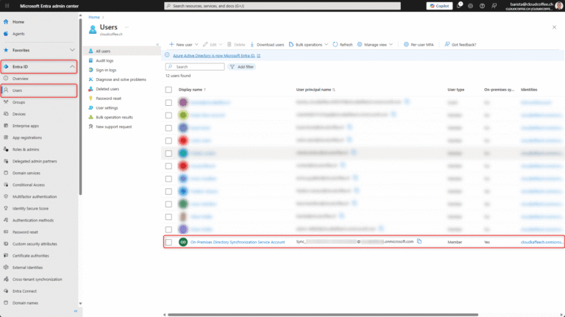
Task: Open the New user dropdown
Action: click(x=184, y=45)
